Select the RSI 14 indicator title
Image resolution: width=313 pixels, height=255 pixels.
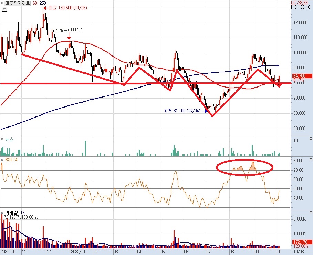[11, 160]
